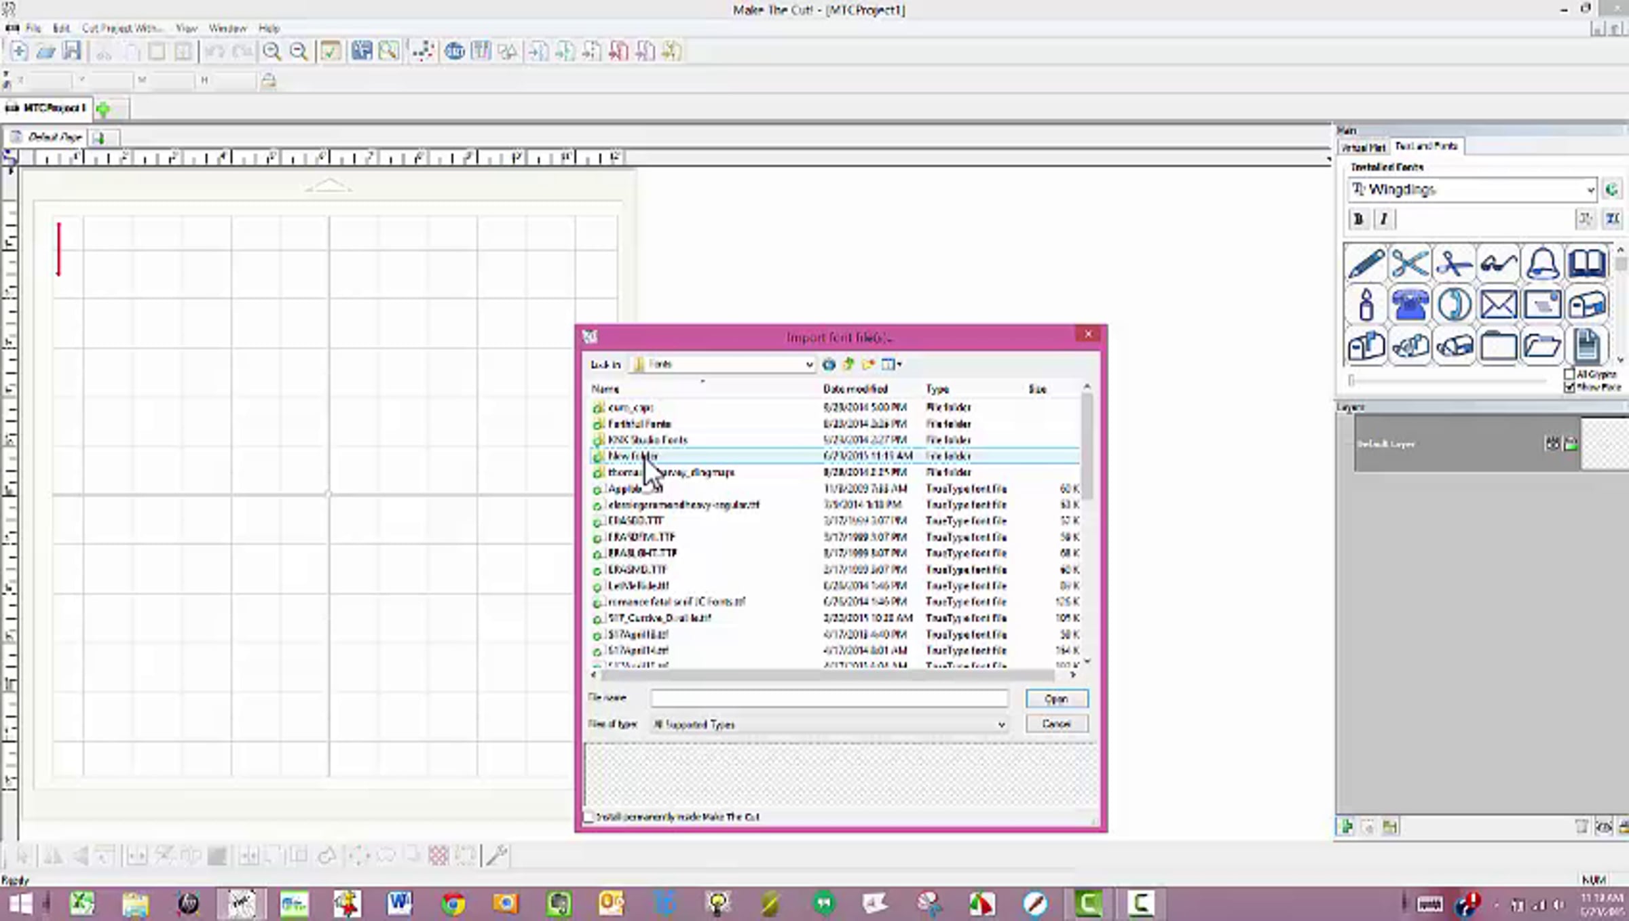Switch to the Virtual Mat tab
Screen dimensions: 1629x921
pyautogui.click(x=1362, y=147)
